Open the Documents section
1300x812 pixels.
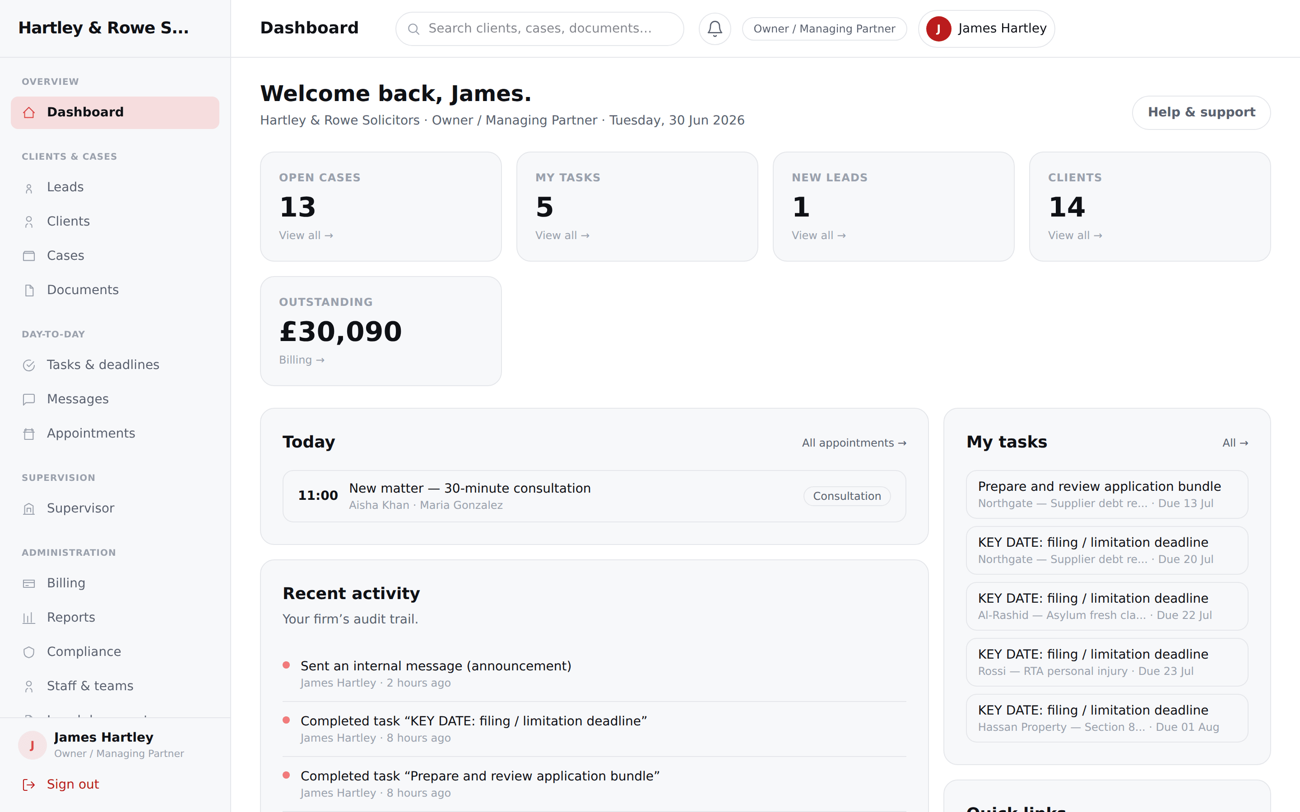[x=115, y=290]
